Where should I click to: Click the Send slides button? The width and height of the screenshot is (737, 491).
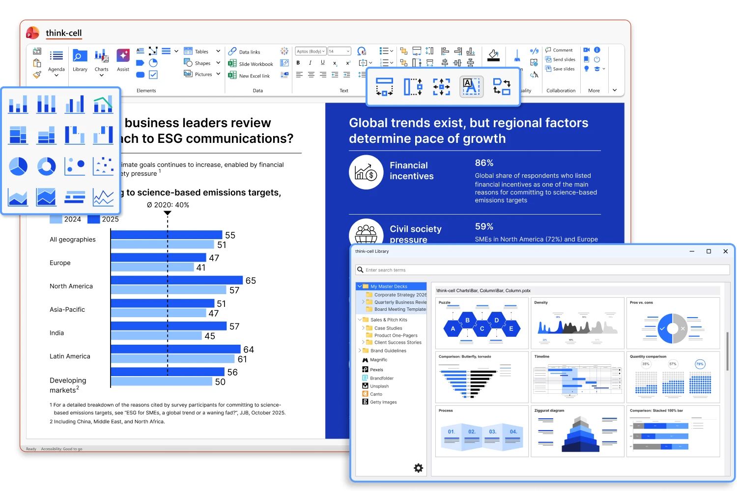560,59
